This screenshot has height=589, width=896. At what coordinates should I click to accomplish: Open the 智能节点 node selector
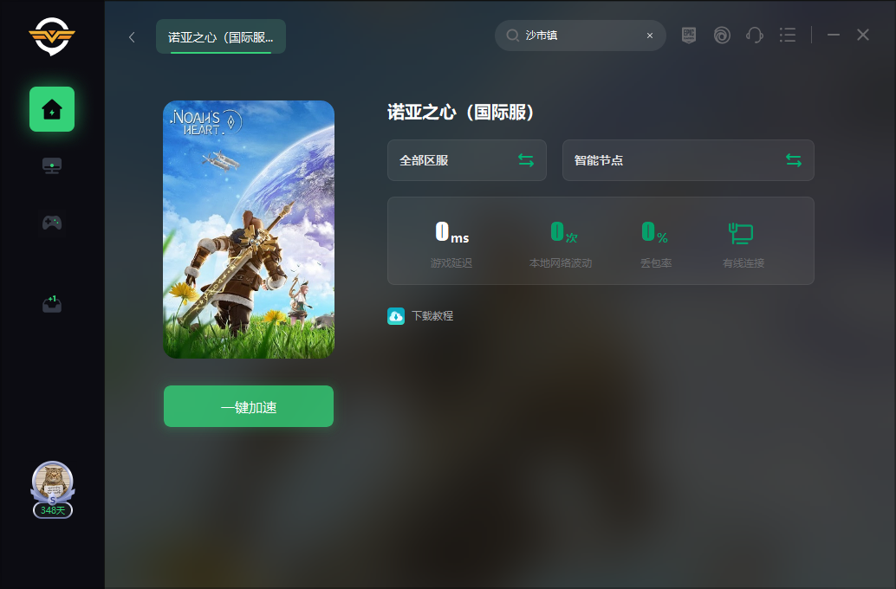click(688, 160)
